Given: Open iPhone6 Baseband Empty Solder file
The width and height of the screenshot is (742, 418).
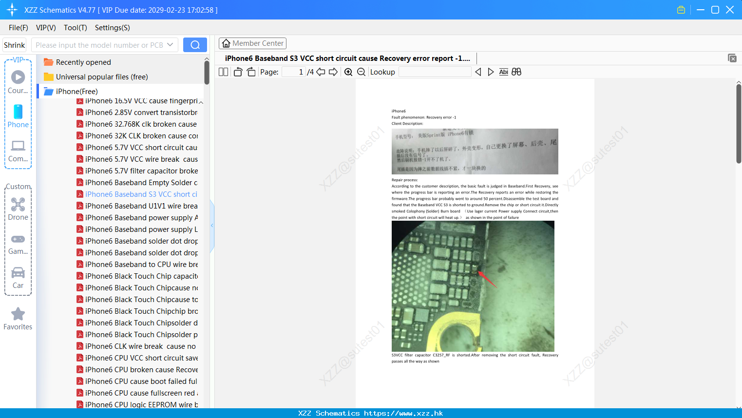Looking at the screenshot, I should pyautogui.click(x=137, y=183).
